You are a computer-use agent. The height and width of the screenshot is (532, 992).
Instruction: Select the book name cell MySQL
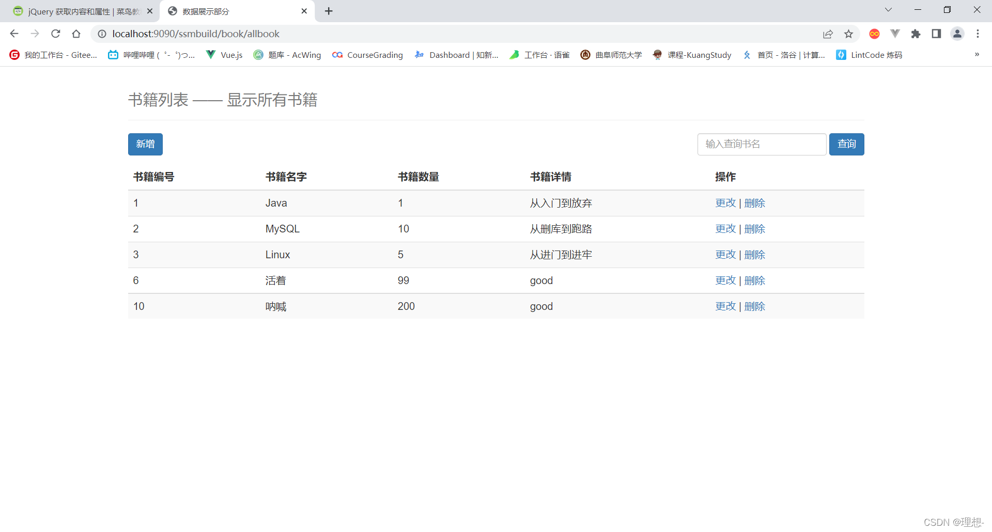click(283, 229)
